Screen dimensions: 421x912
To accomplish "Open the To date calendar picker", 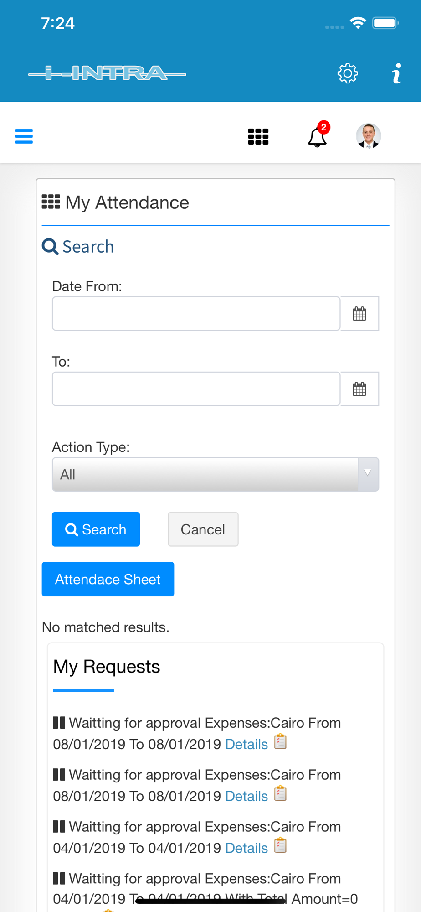I will click(359, 389).
